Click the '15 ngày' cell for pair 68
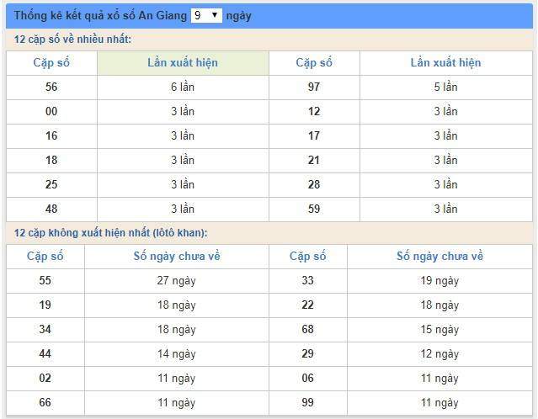538x419 pixels. [439, 330]
